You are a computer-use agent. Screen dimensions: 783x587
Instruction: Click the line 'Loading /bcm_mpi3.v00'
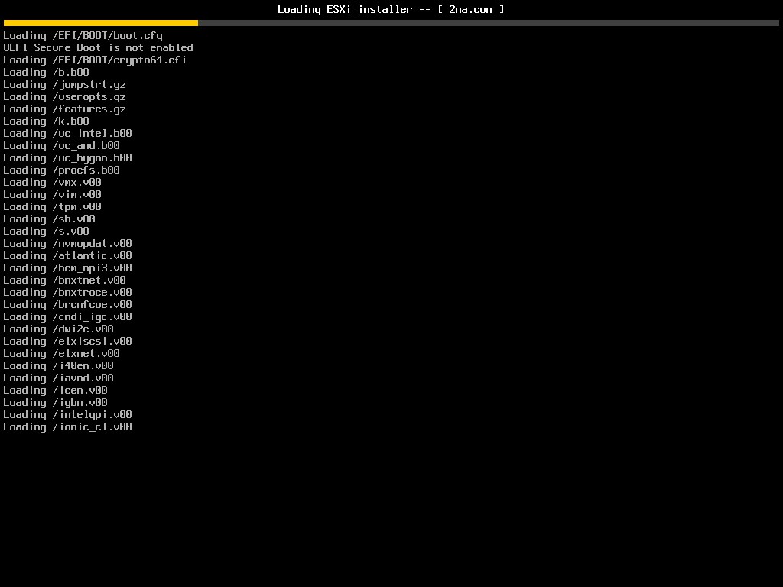tap(68, 268)
